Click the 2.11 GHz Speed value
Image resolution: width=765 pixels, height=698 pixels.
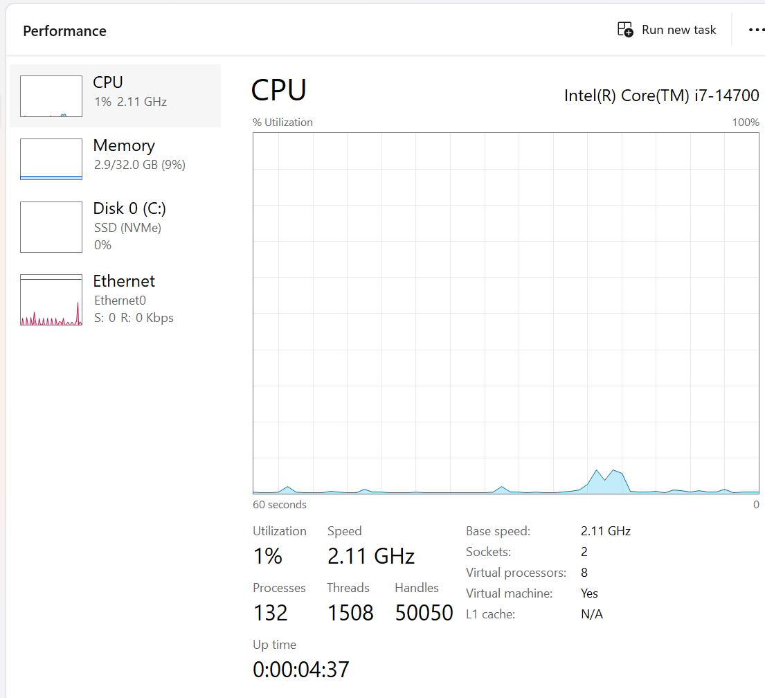point(371,556)
